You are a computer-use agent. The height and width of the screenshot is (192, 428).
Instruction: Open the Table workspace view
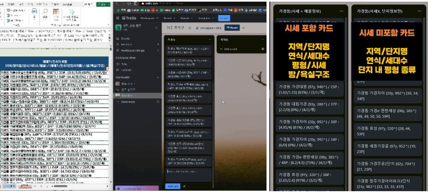click(x=121, y=64)
